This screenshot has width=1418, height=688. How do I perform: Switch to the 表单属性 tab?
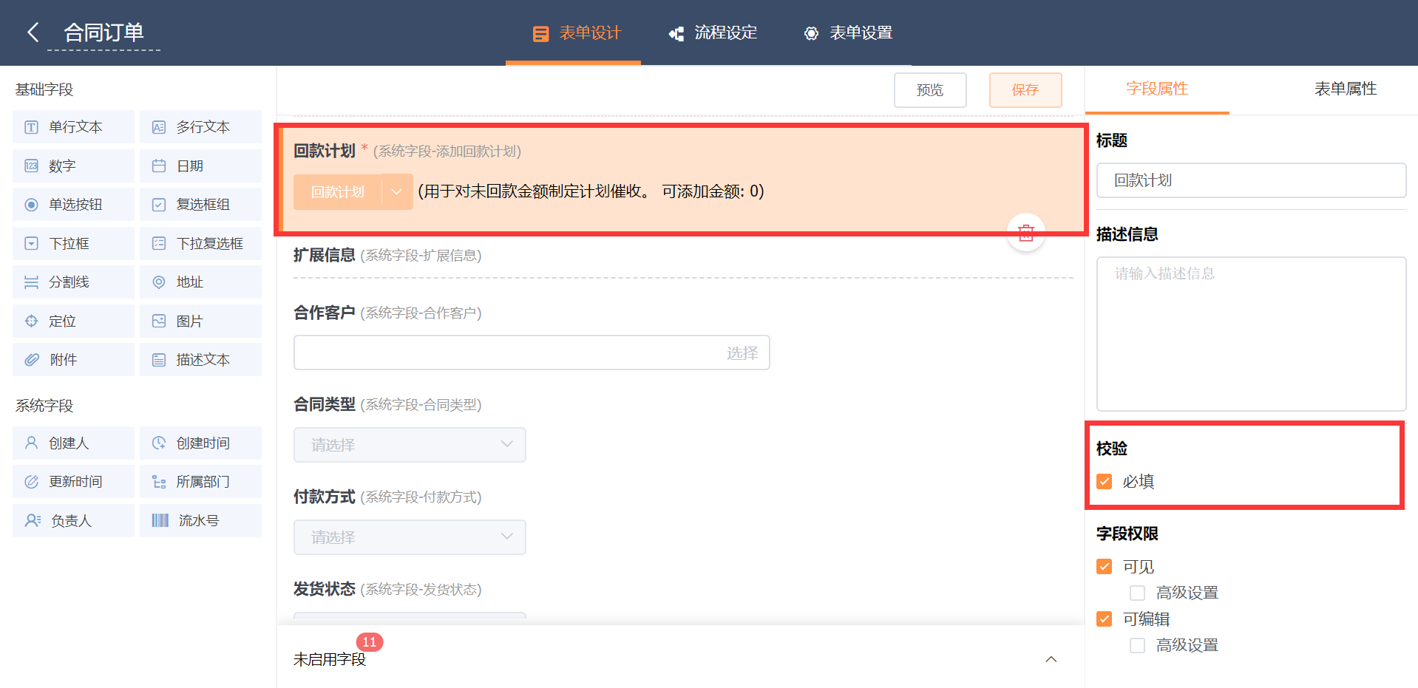[1345, 89]
